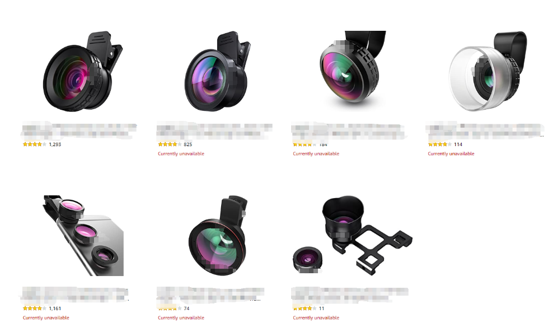The width and height of the screenshot is (548, 332).
Task: Click the star rating beside 11
Action: [305, 308]
